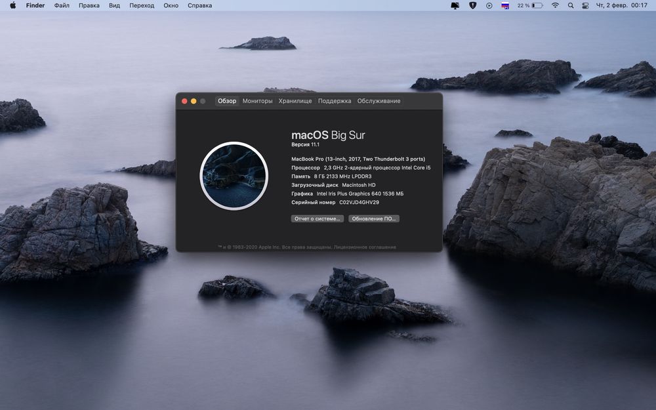Click the shield icon in menu bar
The height and width of the screenshot is (410, 656).
472,5
